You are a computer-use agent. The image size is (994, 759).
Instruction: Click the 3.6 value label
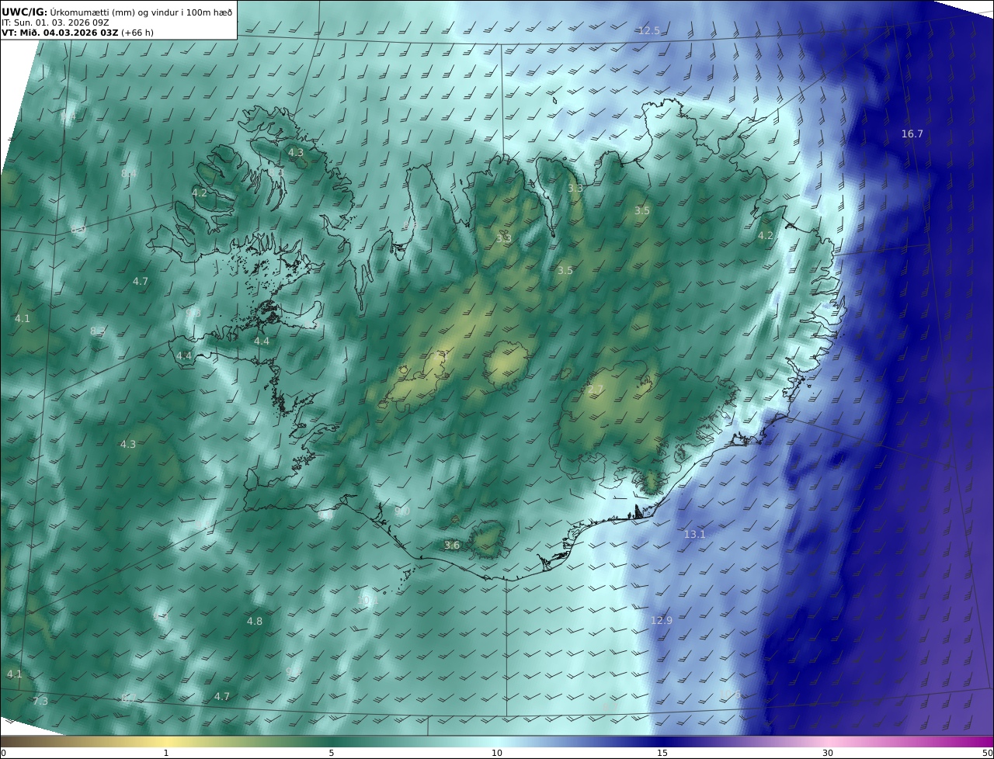452,546
